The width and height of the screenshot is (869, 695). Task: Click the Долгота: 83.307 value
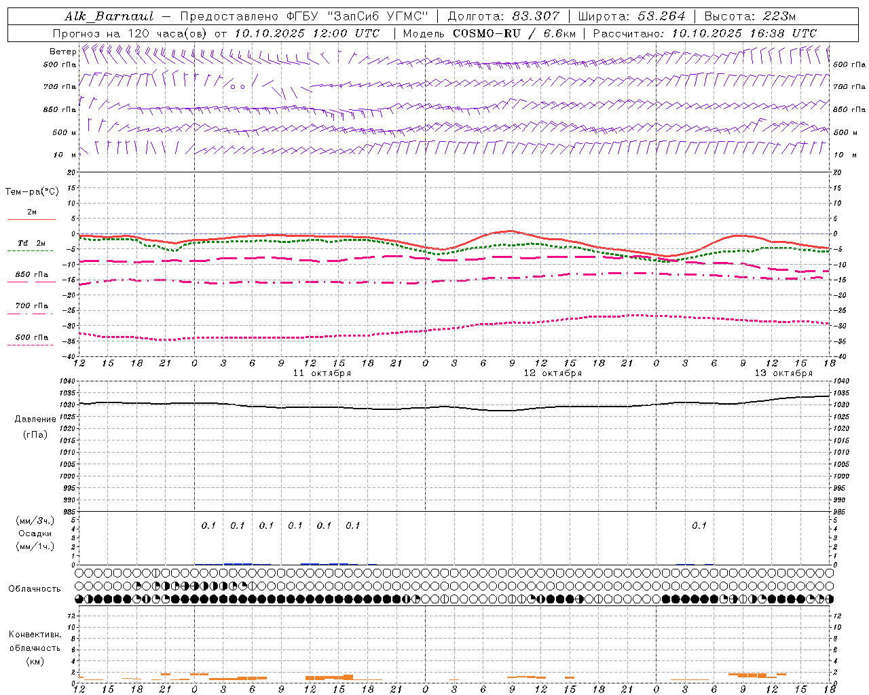tap(504, 16)
